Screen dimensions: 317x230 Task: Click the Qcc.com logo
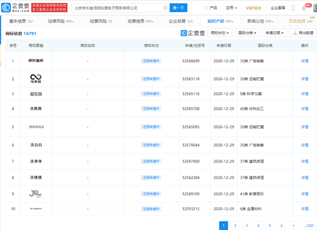[x=15, y=7]
